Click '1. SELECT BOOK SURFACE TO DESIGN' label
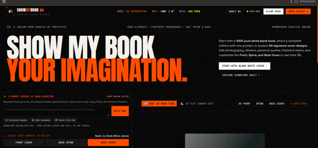This screenshot has width=318, height=148. coord(26,136)
